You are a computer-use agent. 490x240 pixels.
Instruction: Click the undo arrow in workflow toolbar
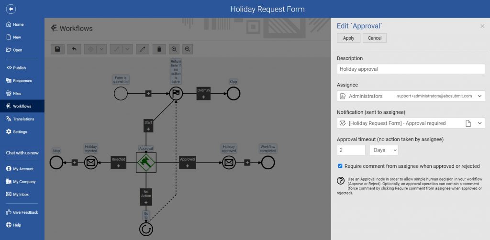(x=74, y=49)
